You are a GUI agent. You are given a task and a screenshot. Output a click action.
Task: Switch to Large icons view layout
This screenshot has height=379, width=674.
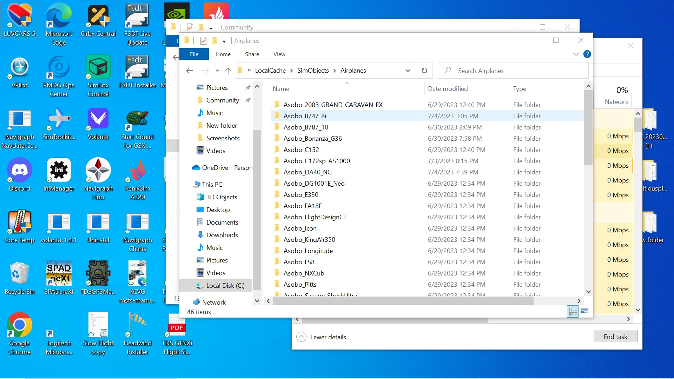coord(584,312)
